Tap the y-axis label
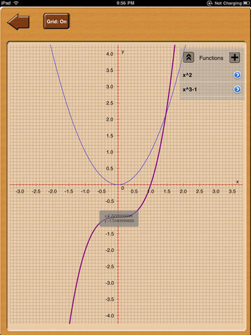This screenshot has height=335, width=251. tap(123, 52)
